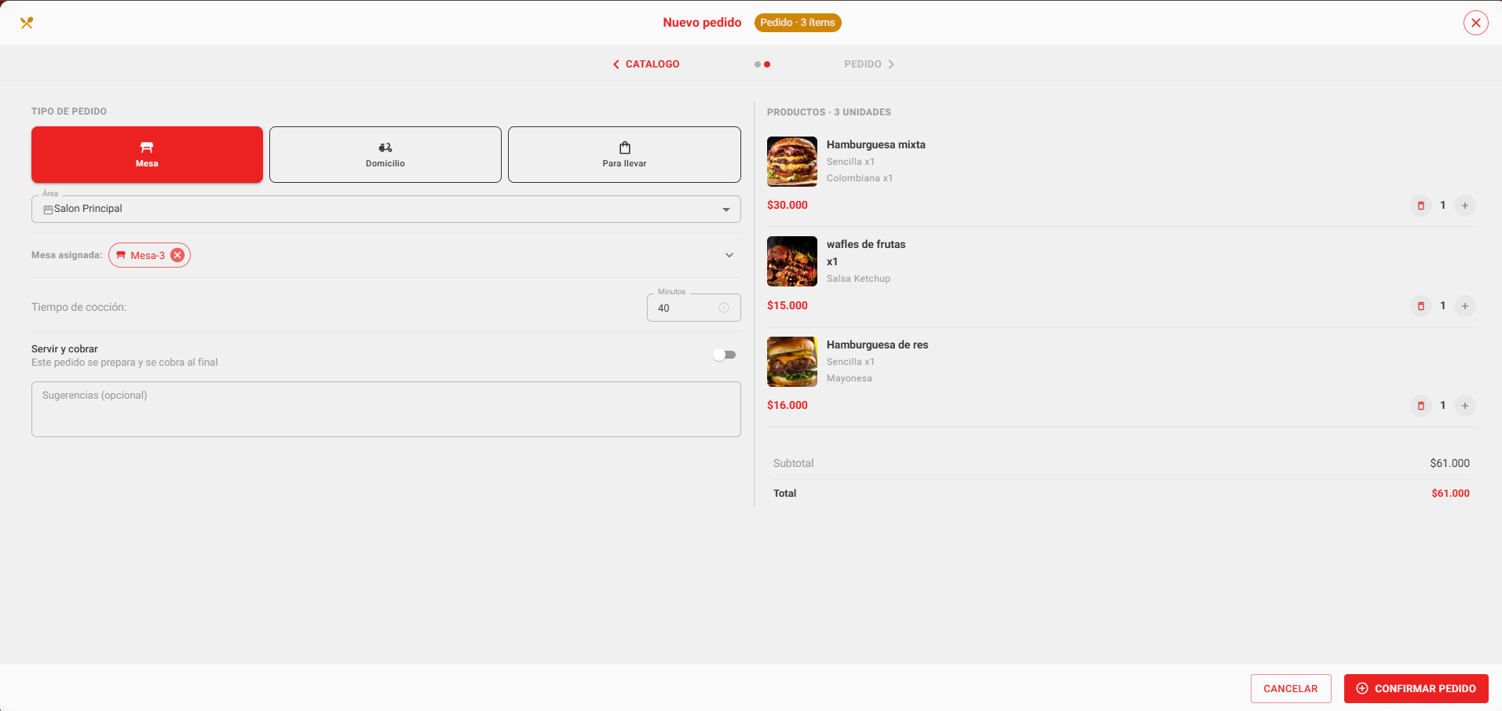Delete Hamburguesa mixta from the order
Viewport: 1502px width, 711px height.
pyautogui.click(x=1420, y=206)
